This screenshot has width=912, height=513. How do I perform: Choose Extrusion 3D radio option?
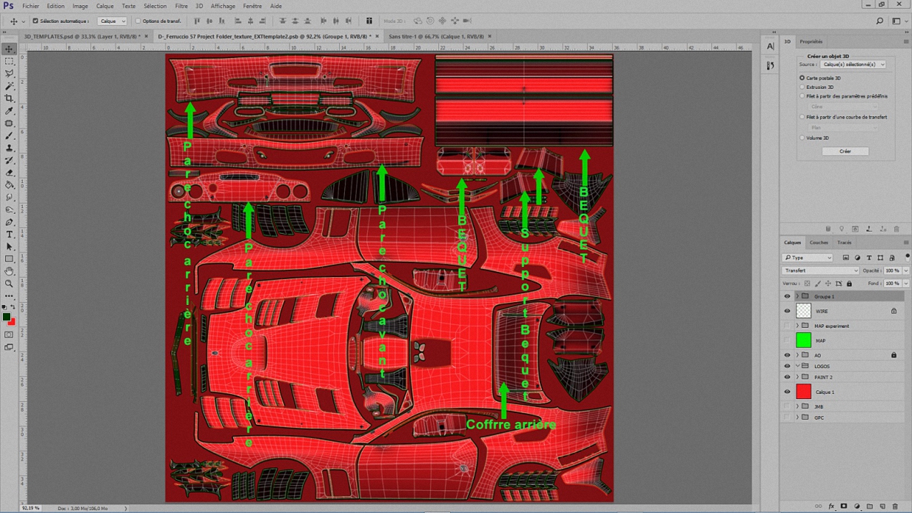click(x=802, y=87)
